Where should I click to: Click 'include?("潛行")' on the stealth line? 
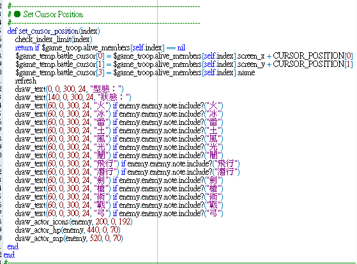click(213, 172)
